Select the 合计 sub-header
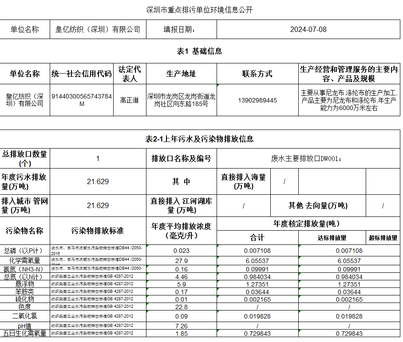 257,238
